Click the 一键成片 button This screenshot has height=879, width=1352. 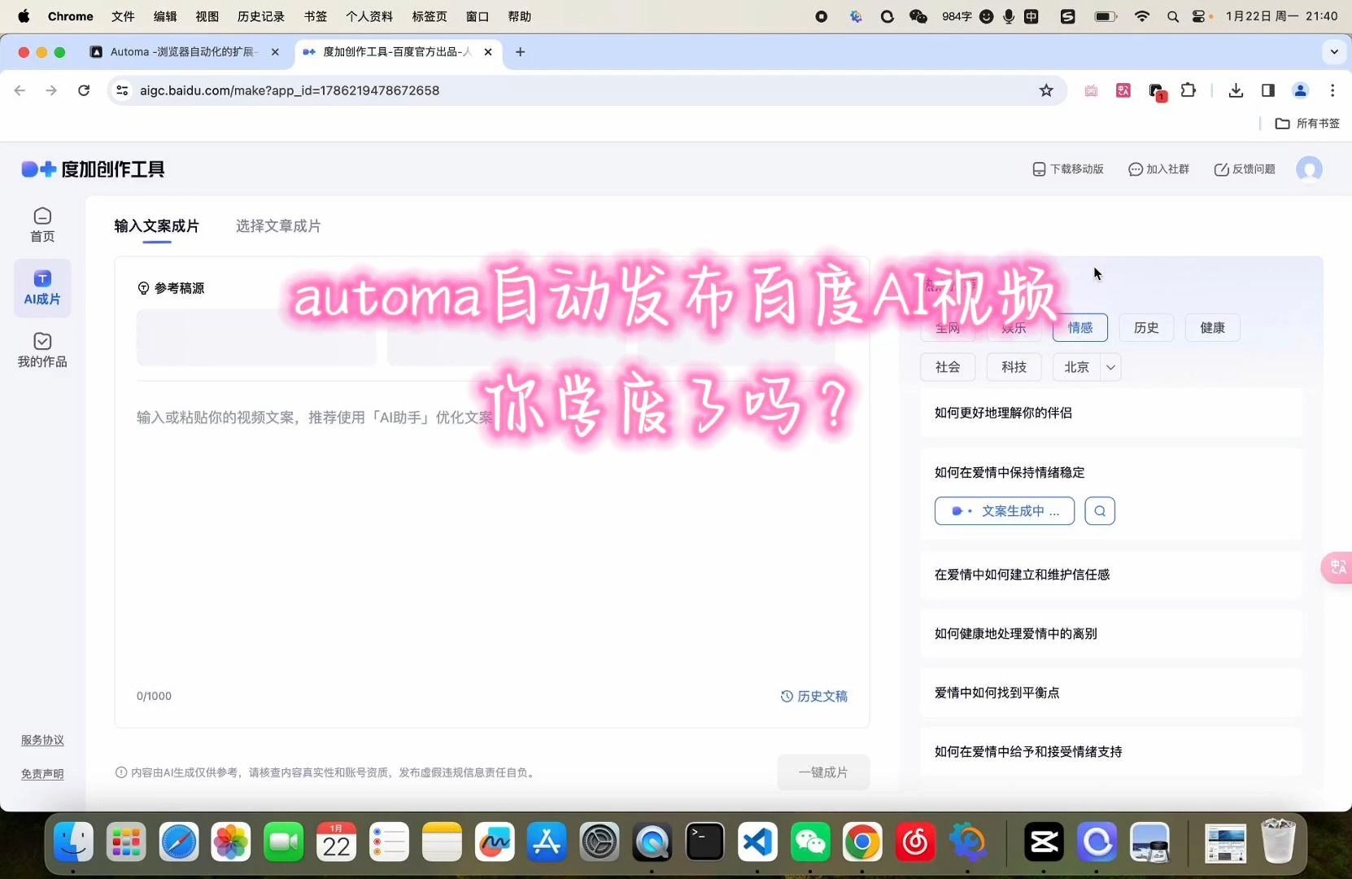click(x=823, y=772)
